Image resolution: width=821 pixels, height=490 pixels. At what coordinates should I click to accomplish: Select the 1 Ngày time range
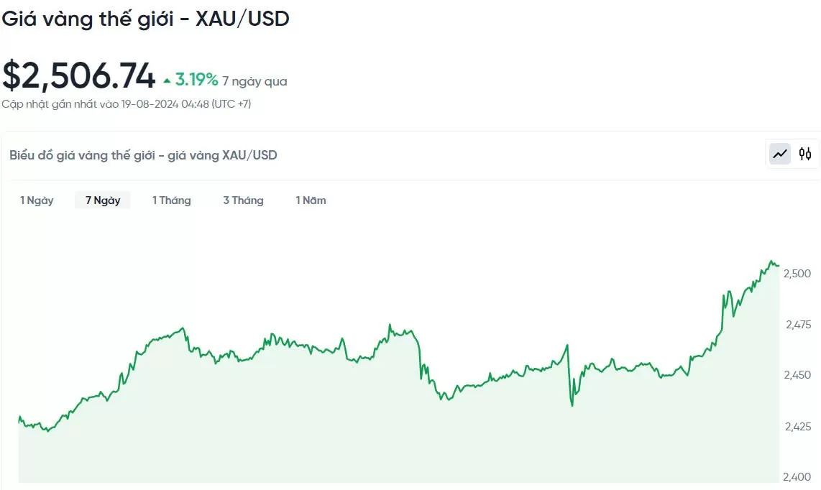(x=37, y=200)
